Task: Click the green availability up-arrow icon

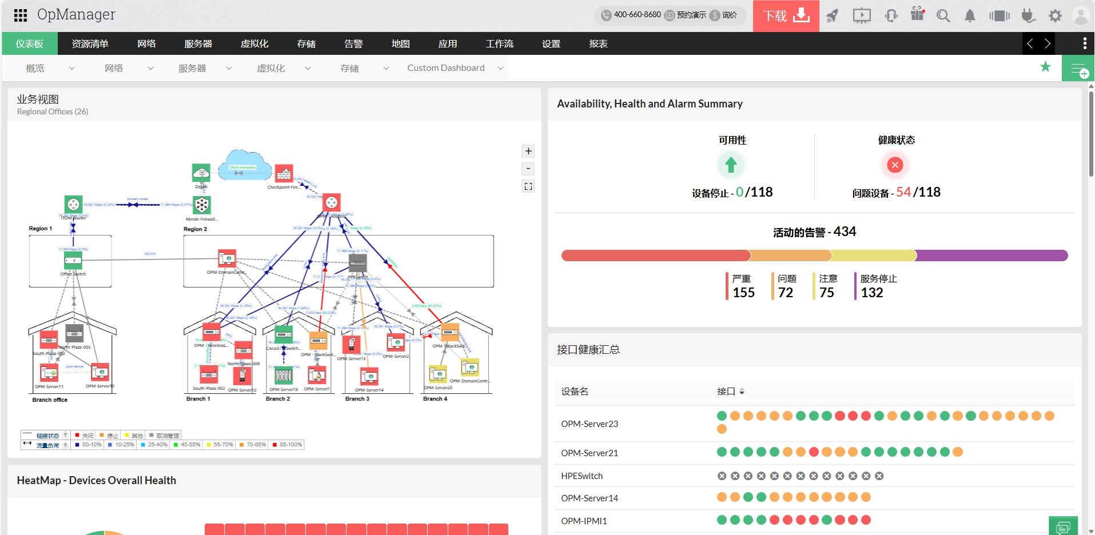Action: (731, 165)
